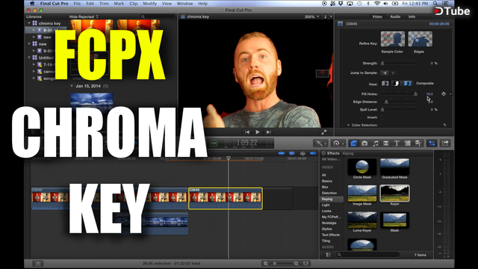Viewport: 478px width, 269px height.
Task: Open the Apple menu
Action: tap(32, 3)
